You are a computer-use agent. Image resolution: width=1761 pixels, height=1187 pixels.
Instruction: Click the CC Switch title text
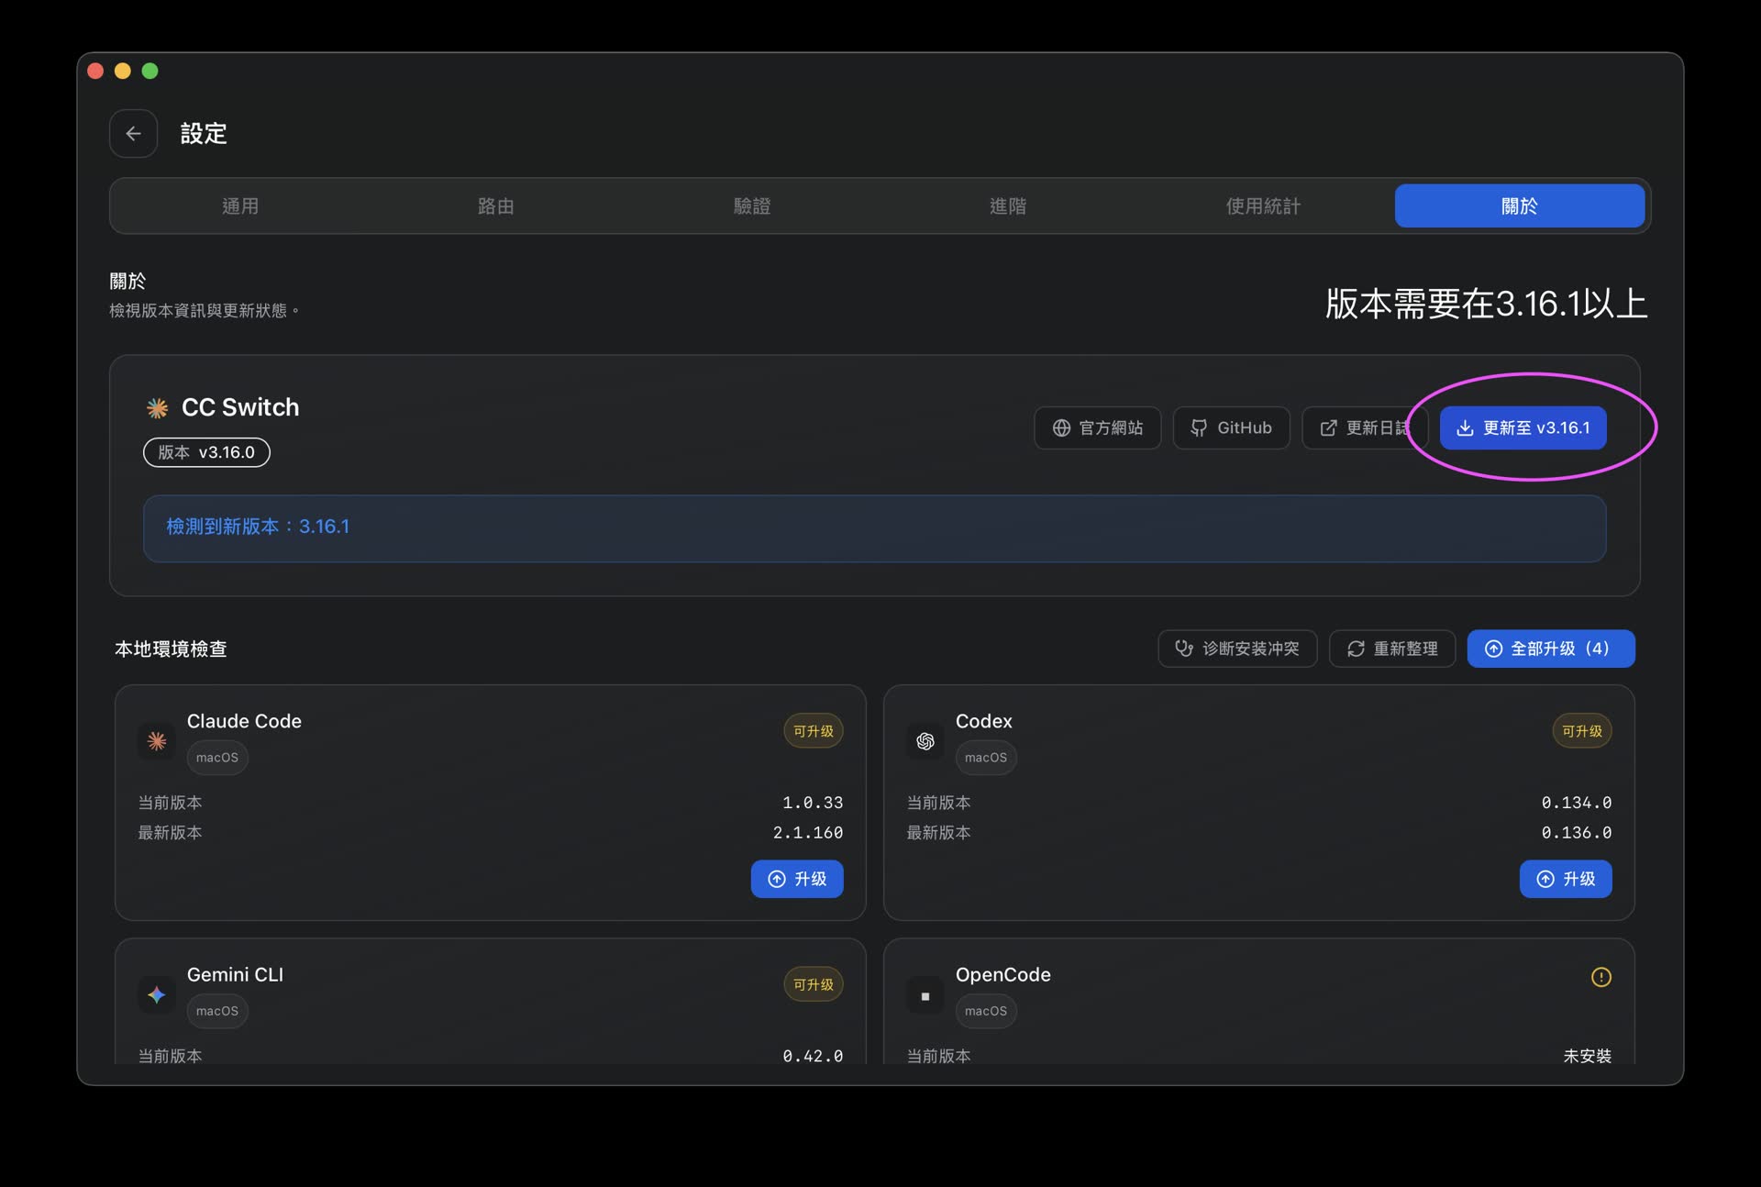(x=240, y=407)
